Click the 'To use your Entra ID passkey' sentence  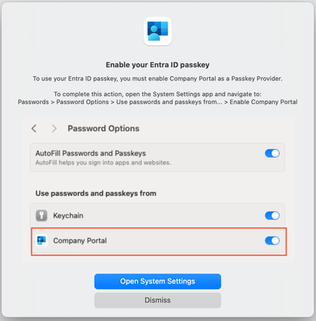[157, 79]
